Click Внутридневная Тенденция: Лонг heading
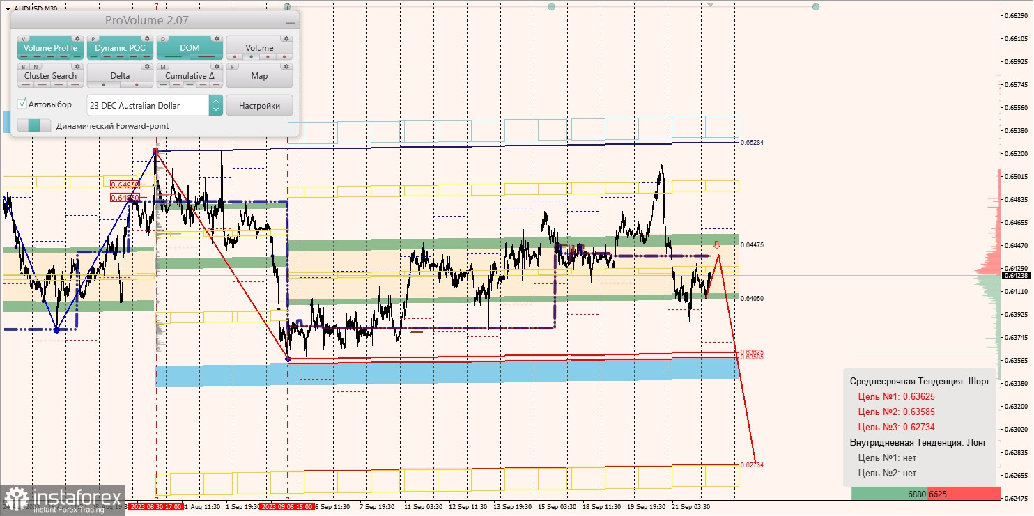 pyautogui.click(x=919, y=442)
